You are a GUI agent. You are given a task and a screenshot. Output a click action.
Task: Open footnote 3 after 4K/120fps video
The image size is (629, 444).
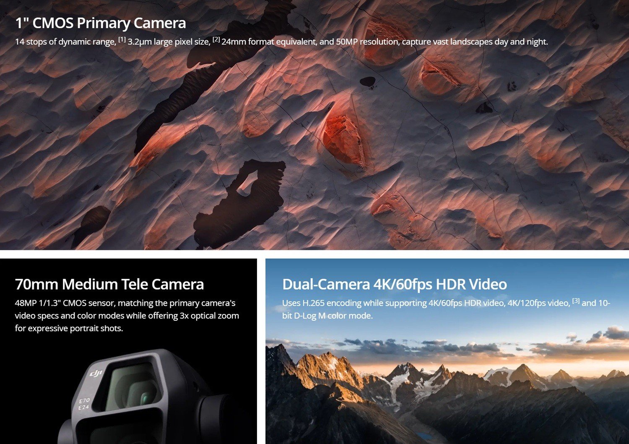click(576, 301)
